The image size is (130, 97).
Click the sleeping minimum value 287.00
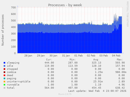tap(73, 63)
